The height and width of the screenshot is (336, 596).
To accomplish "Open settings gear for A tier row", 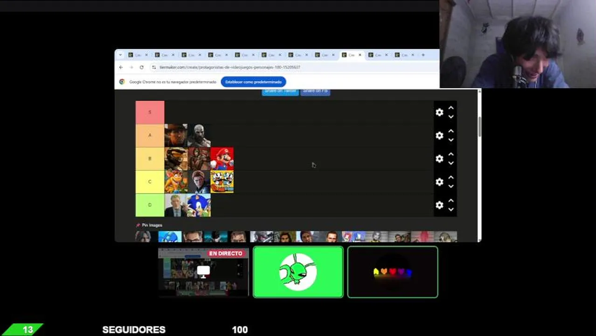I will [x=439, y=135].
